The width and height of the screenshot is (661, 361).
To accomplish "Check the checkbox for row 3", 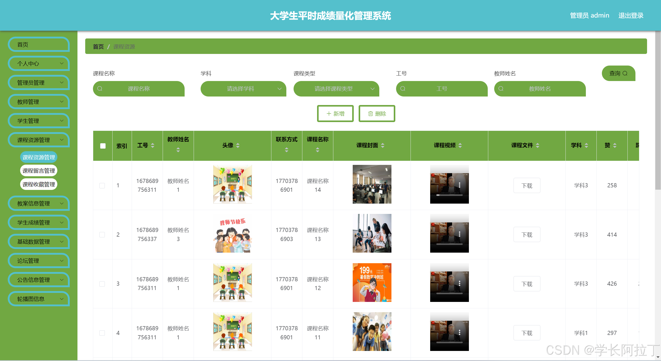I will 102,284.
